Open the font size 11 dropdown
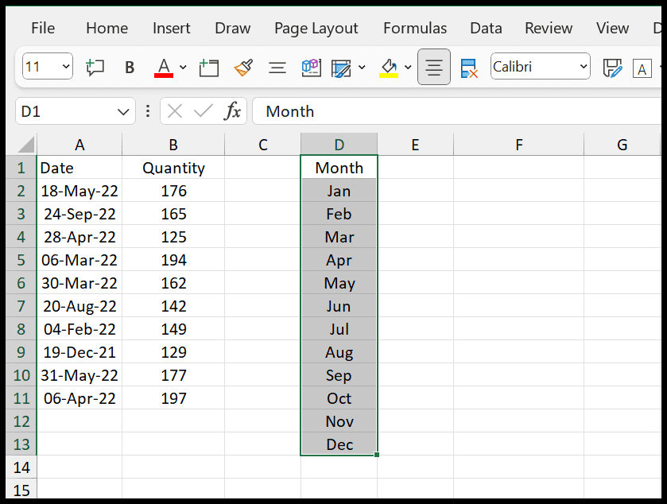 click(x=48, y=66)
